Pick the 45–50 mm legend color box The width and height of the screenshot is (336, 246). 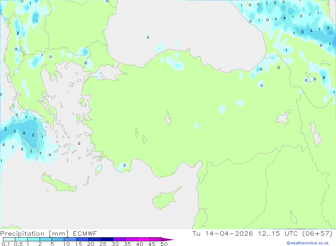[x=156, y=239]
